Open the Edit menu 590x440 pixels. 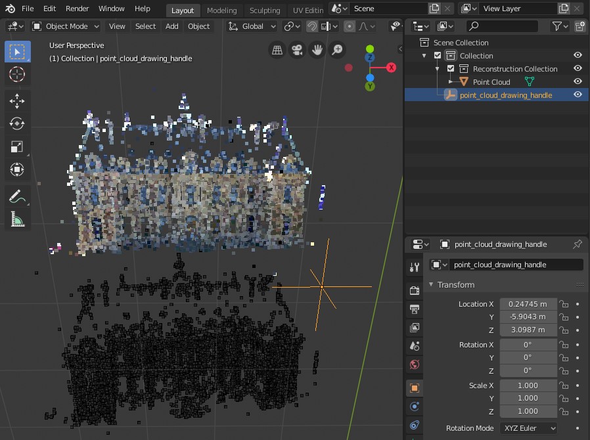point(49,9)
